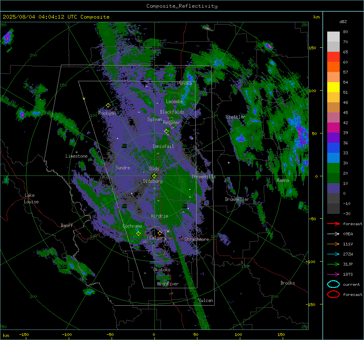The width and height of the screenshot is (364, 340).
Task: Click the cyan 'current' ellipse legend icon
Action: click(333, 284)
